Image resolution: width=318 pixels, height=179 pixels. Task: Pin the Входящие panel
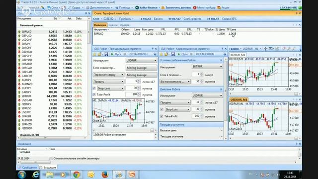pyautogui.click(x=297, y=144)
